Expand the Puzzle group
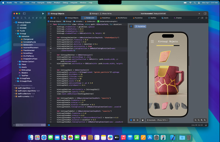 click(x=16, y=31)
